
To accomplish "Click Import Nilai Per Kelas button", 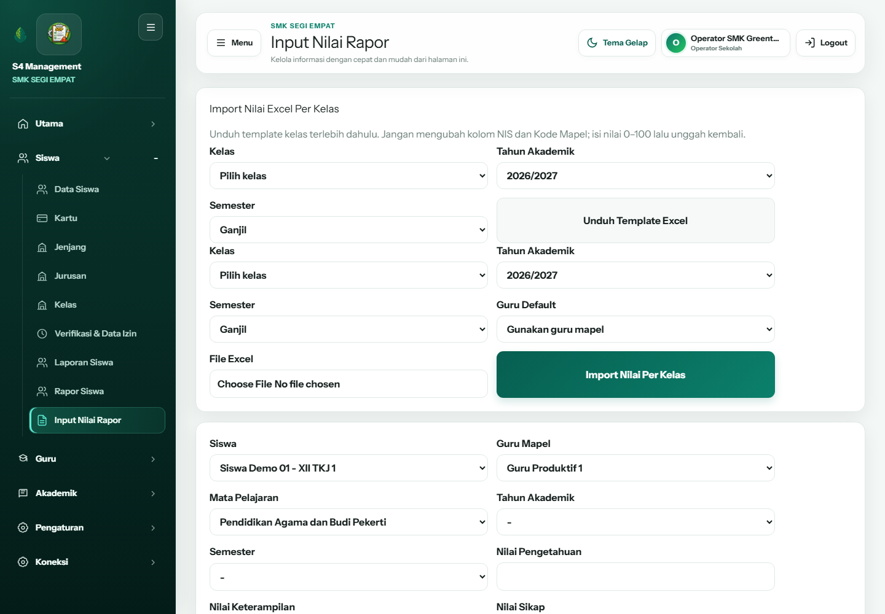I will [x=635, y=375].
